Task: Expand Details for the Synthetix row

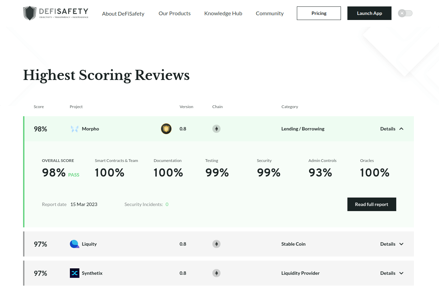Action: (x=392, y=273)
